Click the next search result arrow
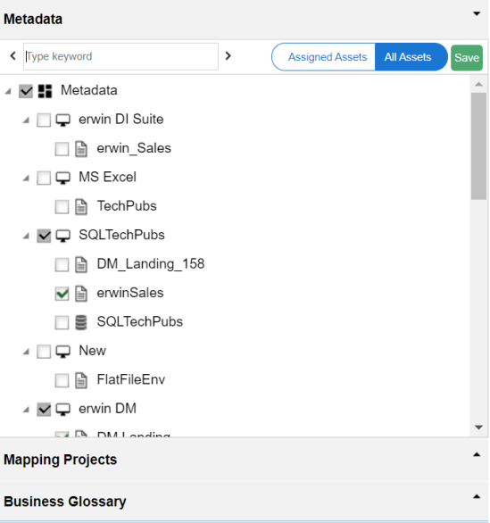 point(228,55)
